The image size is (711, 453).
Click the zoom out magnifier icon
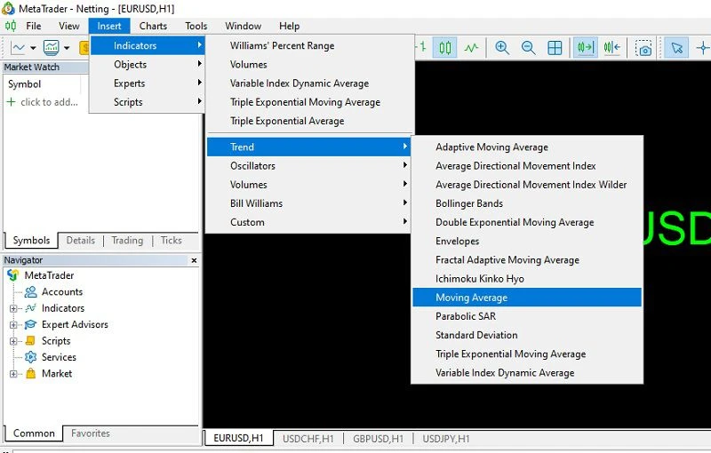[528, 48]
